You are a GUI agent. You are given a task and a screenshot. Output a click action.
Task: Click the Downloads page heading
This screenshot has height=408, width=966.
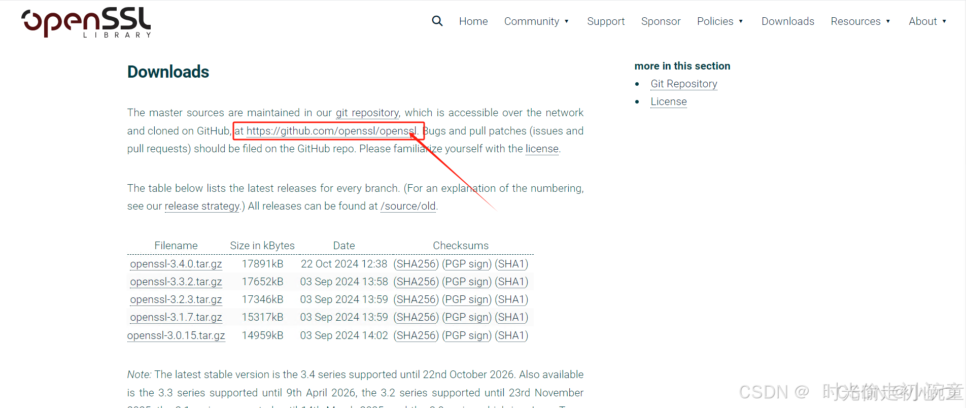(168, 72)
